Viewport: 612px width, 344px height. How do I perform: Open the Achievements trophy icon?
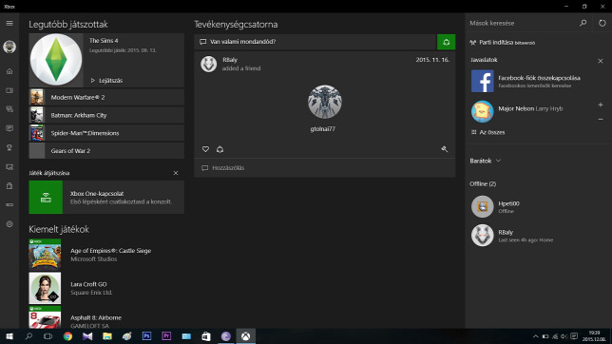(10, 147)
